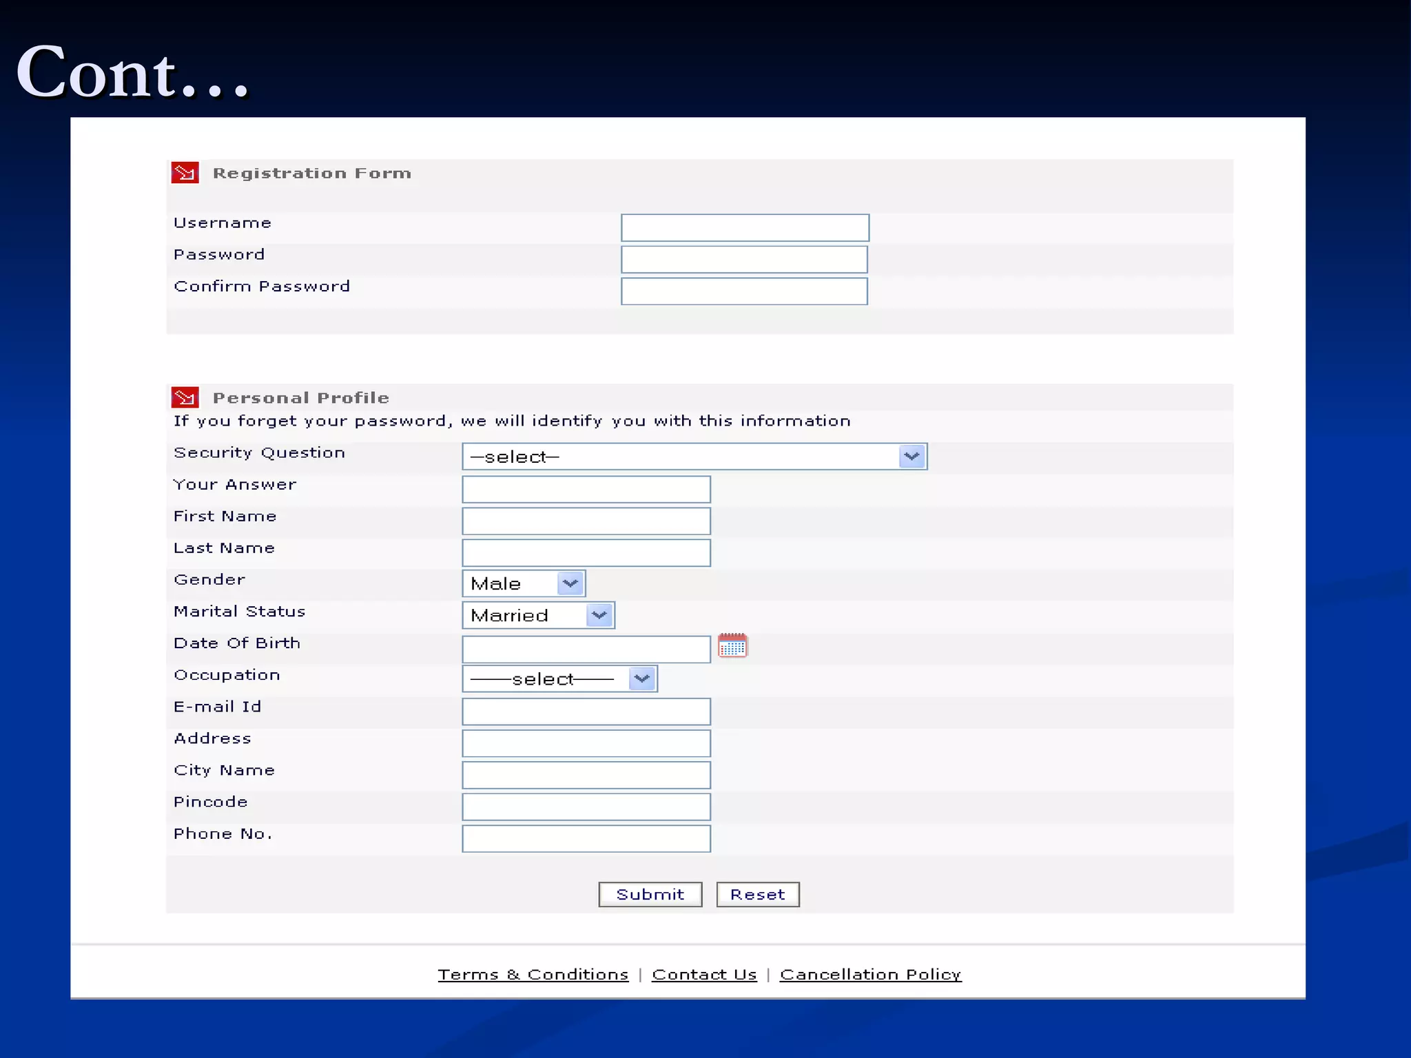Focus the E-mail Id field
The image size is (1411, 1058).
pyautogui.click(x=586, y=712)
